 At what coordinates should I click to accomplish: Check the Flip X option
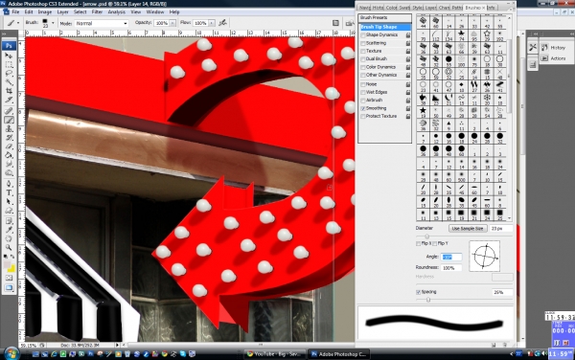point(419,243)
